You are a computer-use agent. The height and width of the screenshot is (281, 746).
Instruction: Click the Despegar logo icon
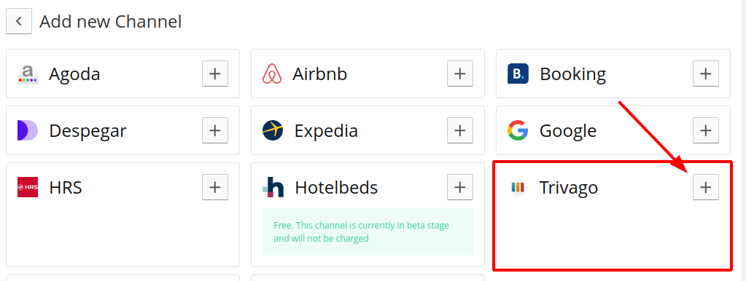(x=28, y=130)
